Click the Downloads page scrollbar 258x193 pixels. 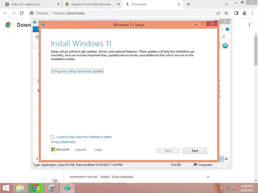pos(256,51)
